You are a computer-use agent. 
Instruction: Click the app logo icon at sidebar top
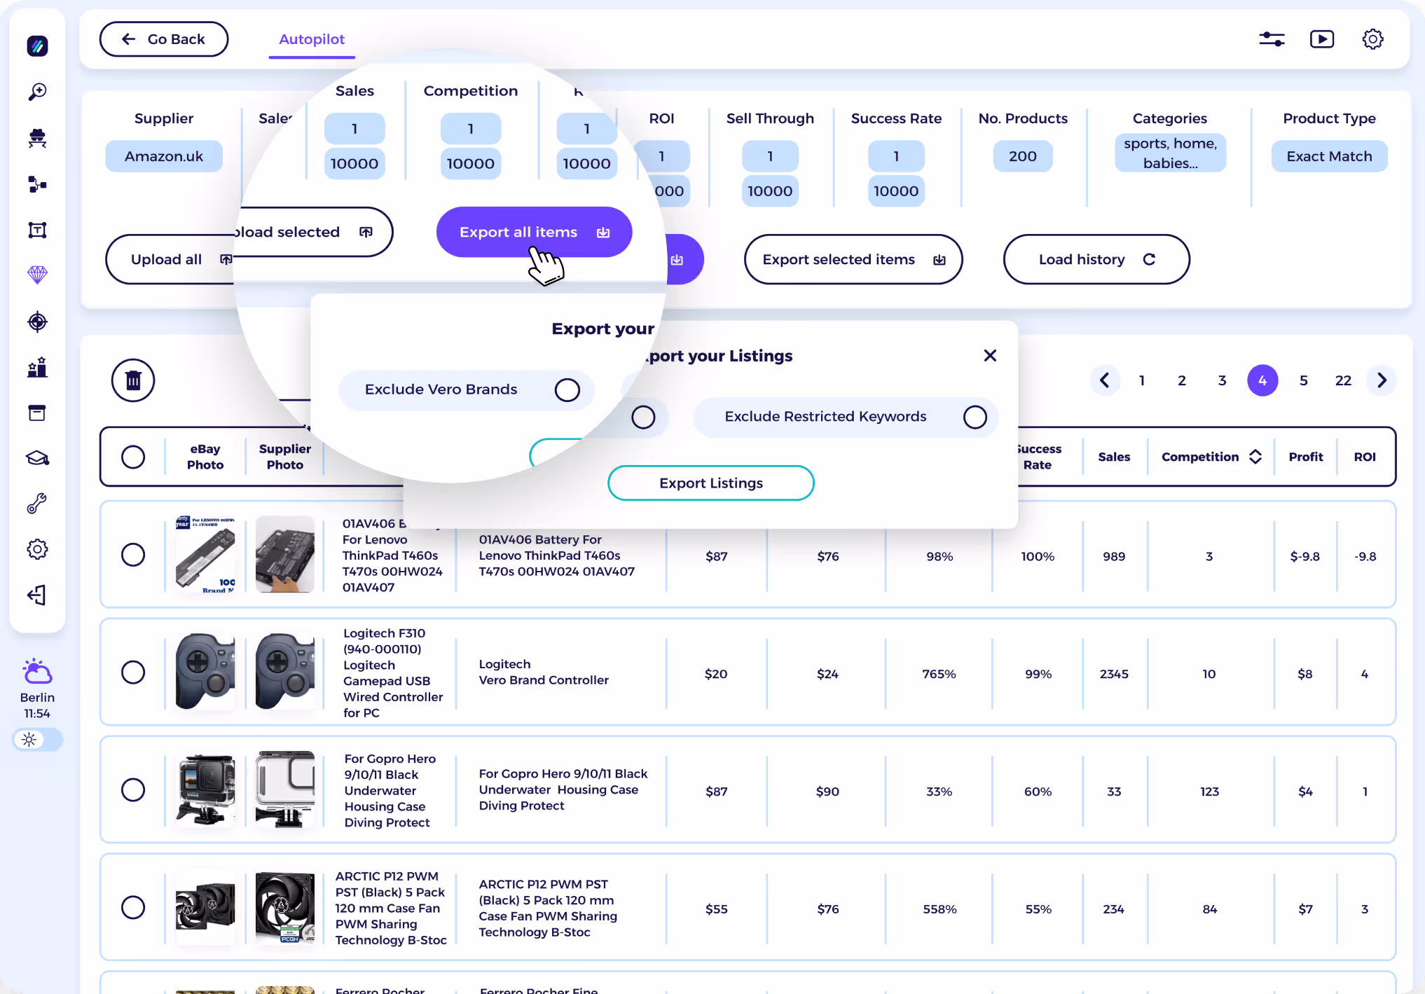click(x=37, y=46)
